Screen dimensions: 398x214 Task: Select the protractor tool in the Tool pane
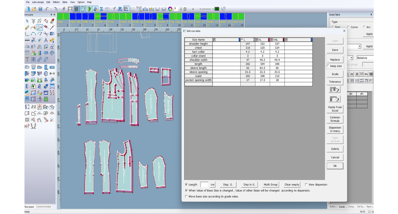(x=27, y=46)
